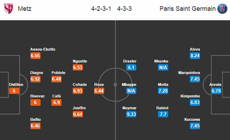Click Kurzawa's 7.45 rating badge
Viewport: 230px width, 140px height.
pos(195,126)
